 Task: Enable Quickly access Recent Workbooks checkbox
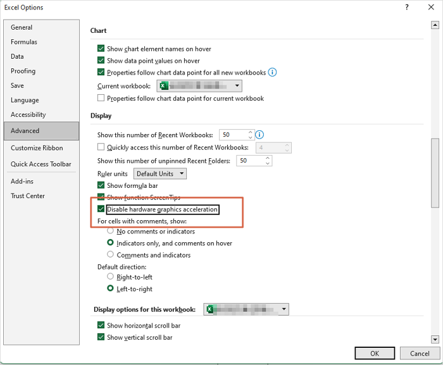tap(101, 147)
